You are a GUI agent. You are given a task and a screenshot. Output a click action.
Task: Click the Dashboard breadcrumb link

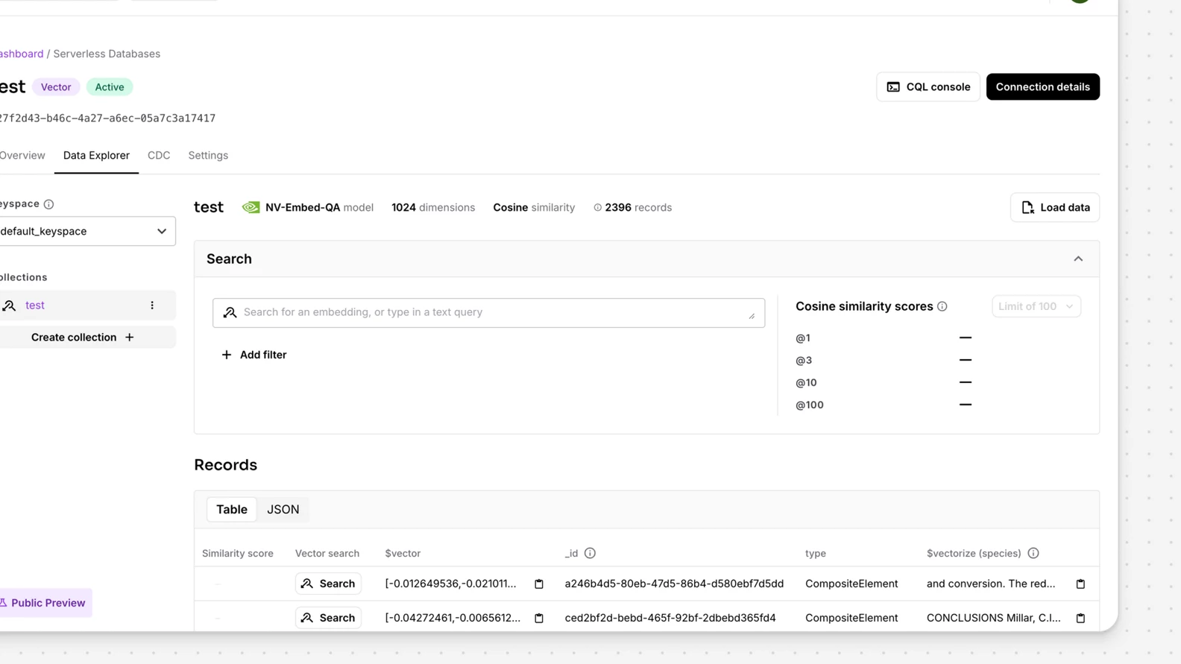[22, 54]
